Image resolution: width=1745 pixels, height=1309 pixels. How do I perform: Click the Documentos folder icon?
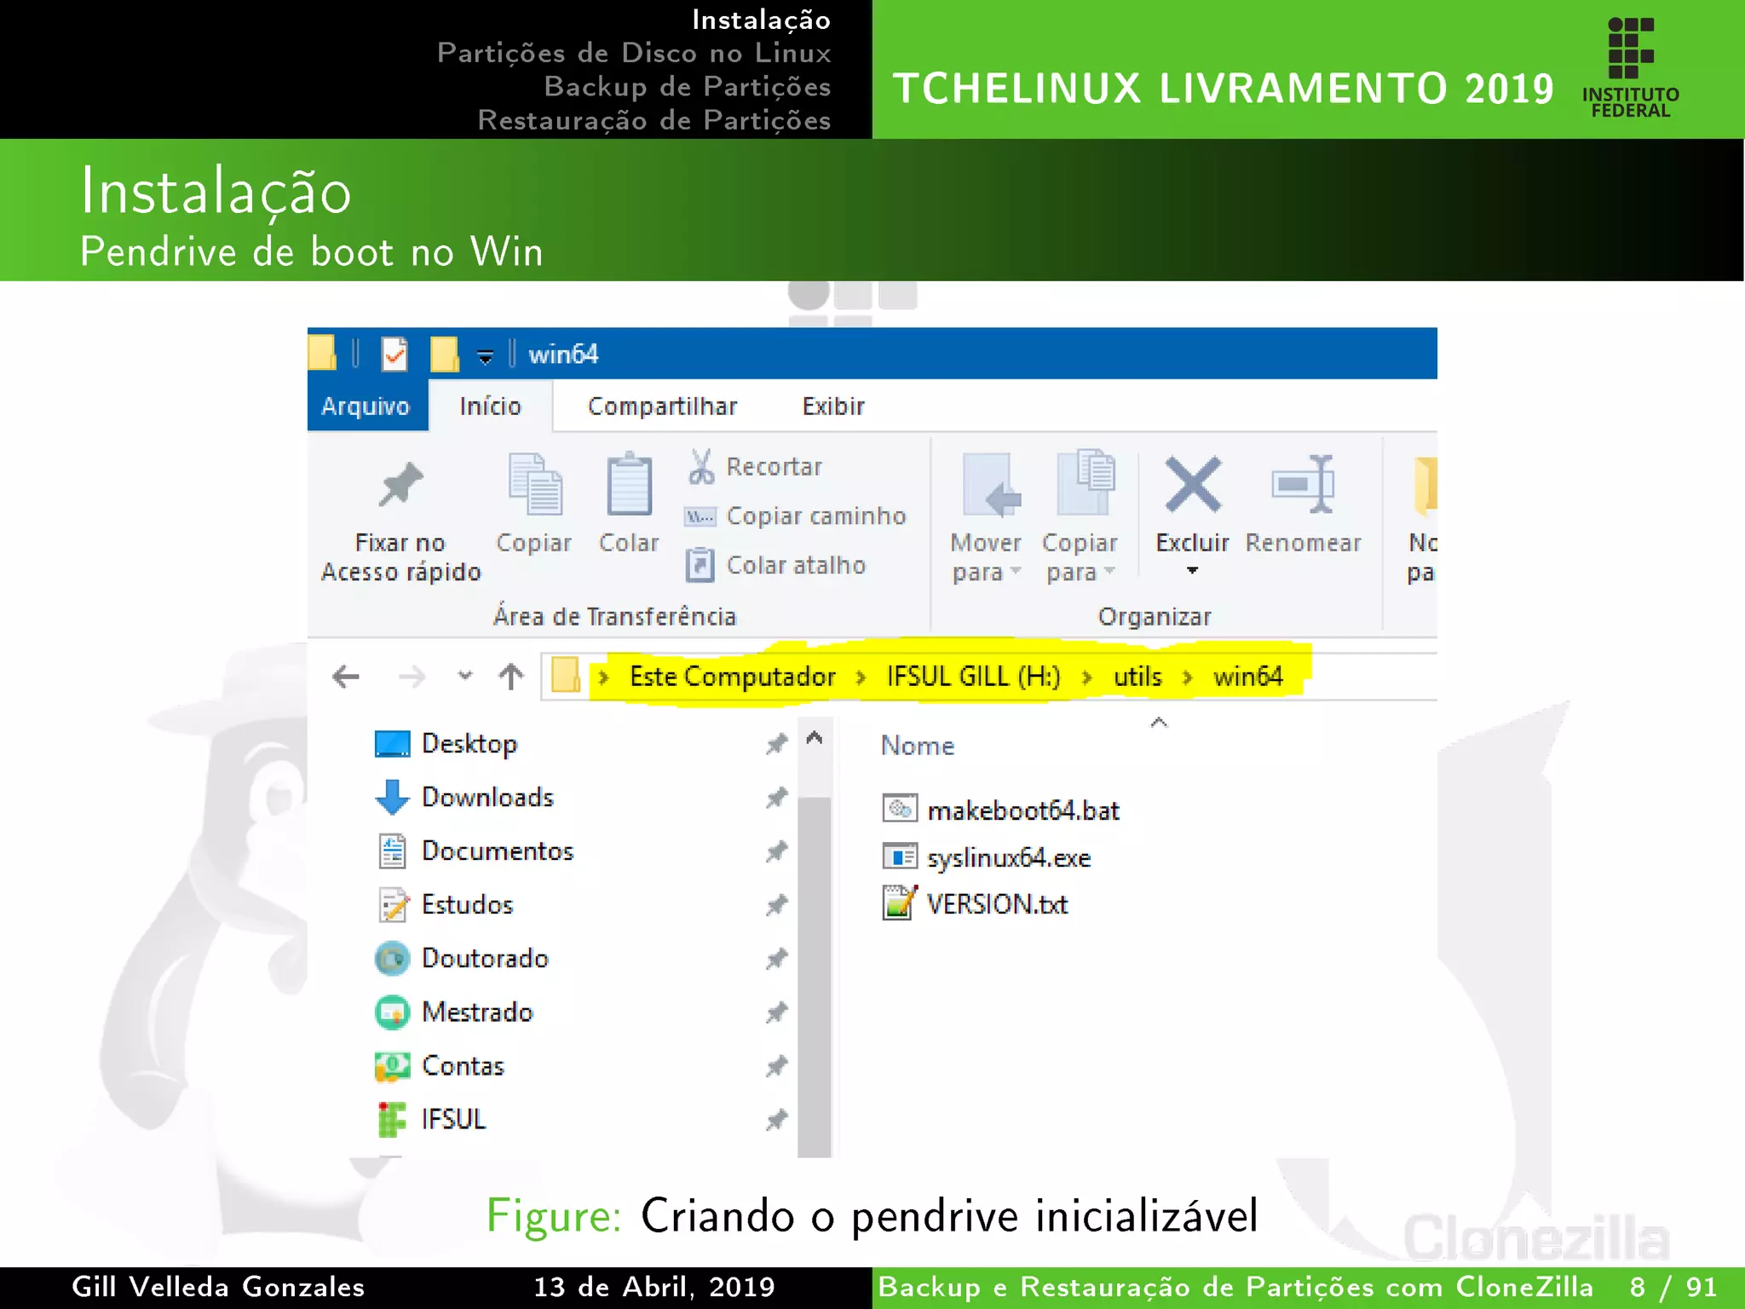point(392,851)
